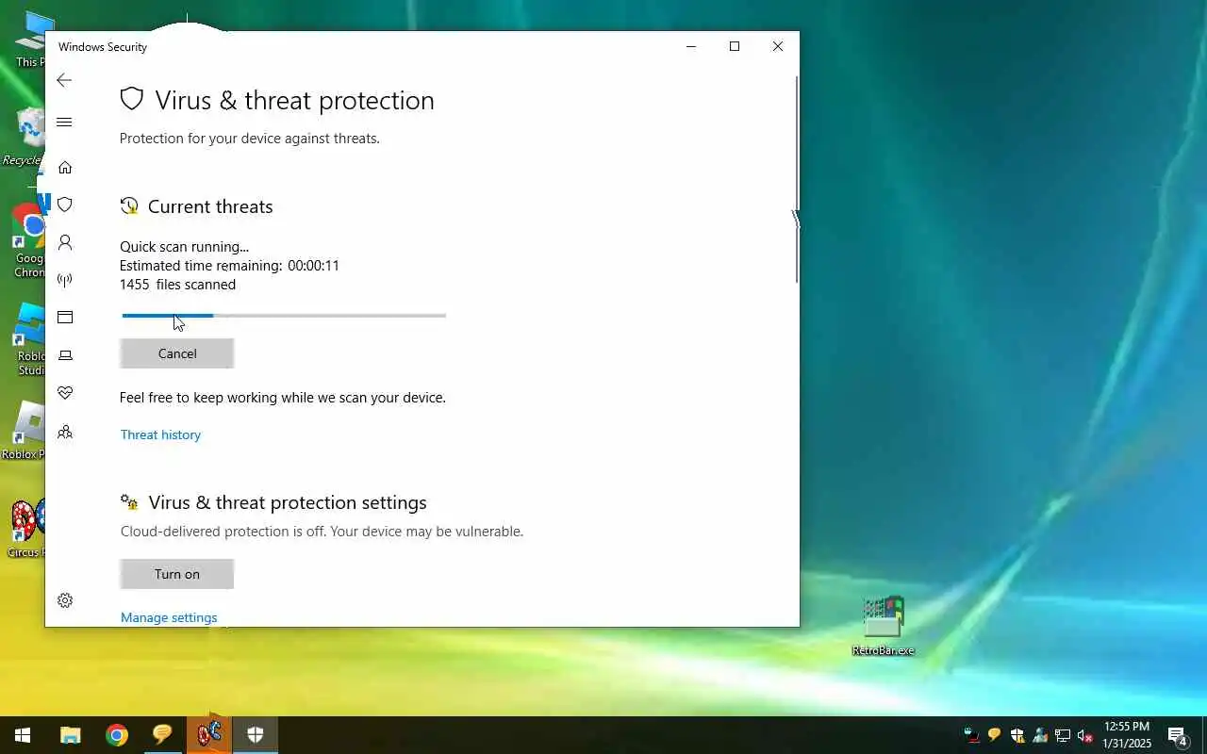
Task: Select Virus & threat protection shield icon
Action: [x=65, y=205]
